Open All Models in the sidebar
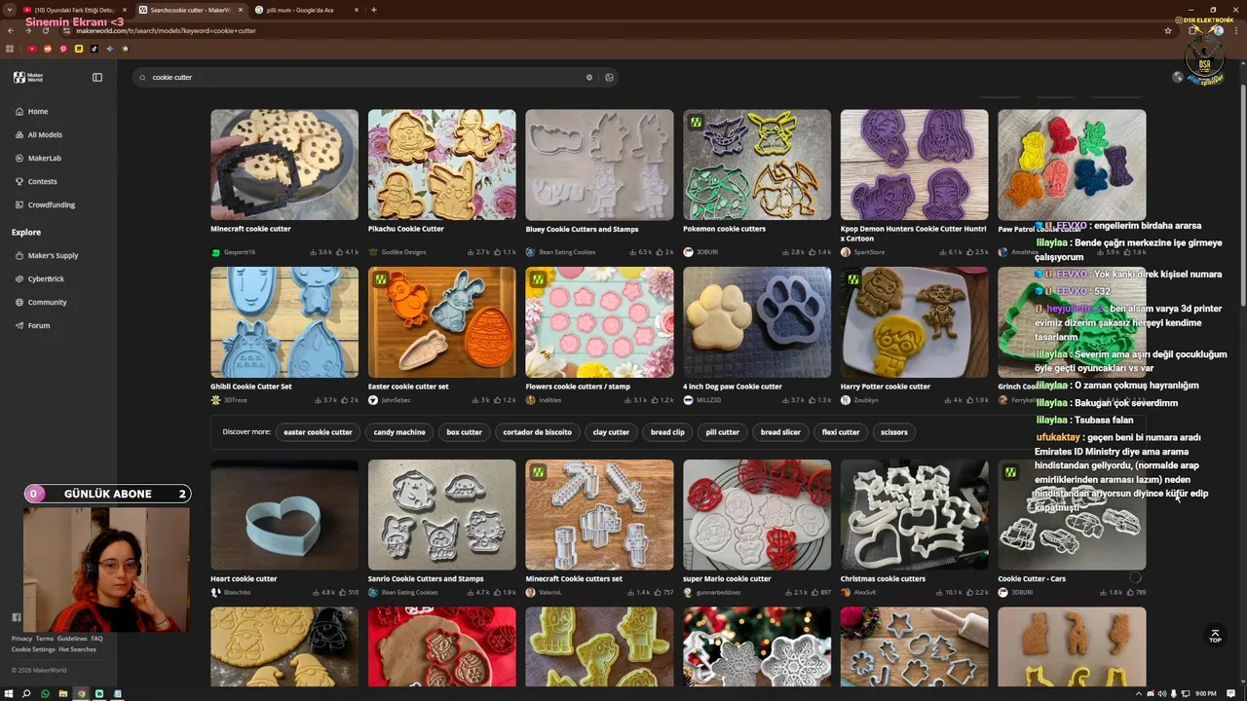The height and width of the screenshot is (701, 1247). 45,134
